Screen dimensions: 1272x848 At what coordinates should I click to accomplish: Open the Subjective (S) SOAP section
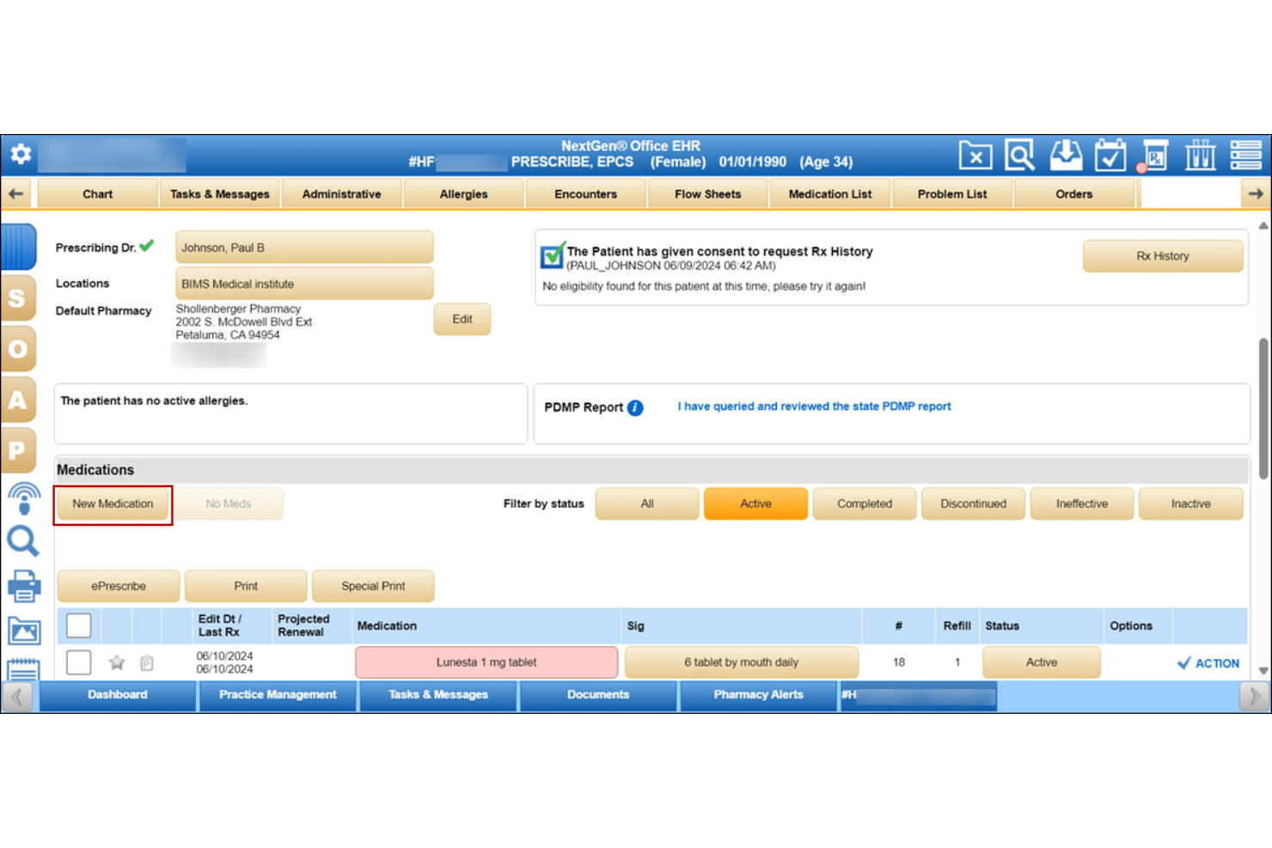pos(18,299)
